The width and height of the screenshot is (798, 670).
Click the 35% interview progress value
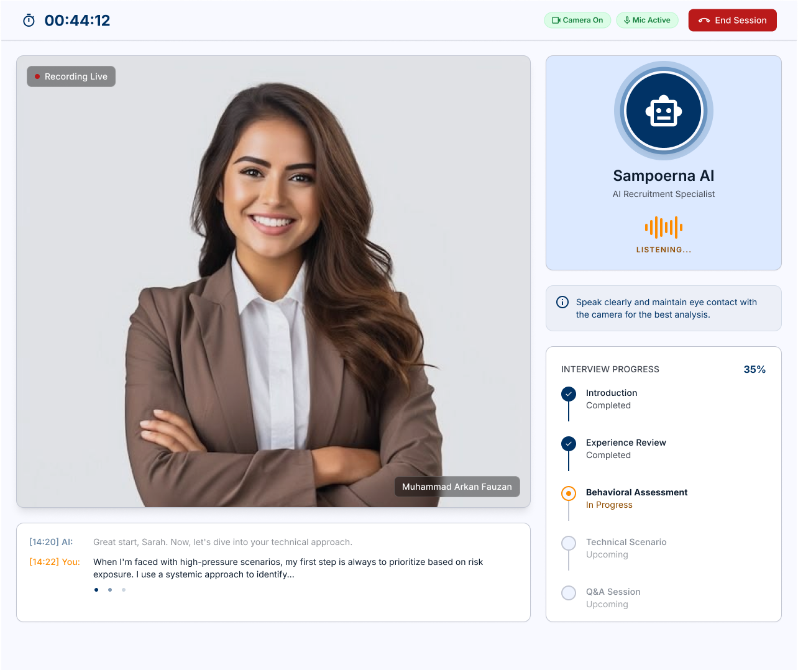754,369
